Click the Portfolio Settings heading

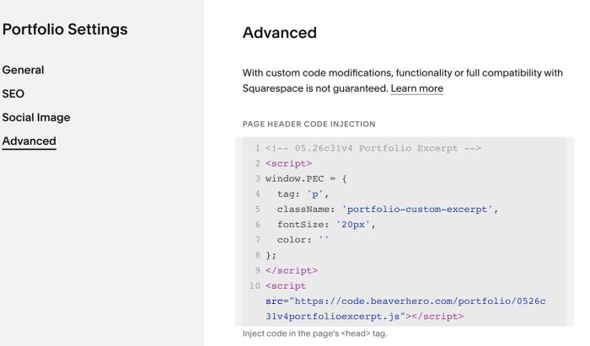[x=65, y=29]
